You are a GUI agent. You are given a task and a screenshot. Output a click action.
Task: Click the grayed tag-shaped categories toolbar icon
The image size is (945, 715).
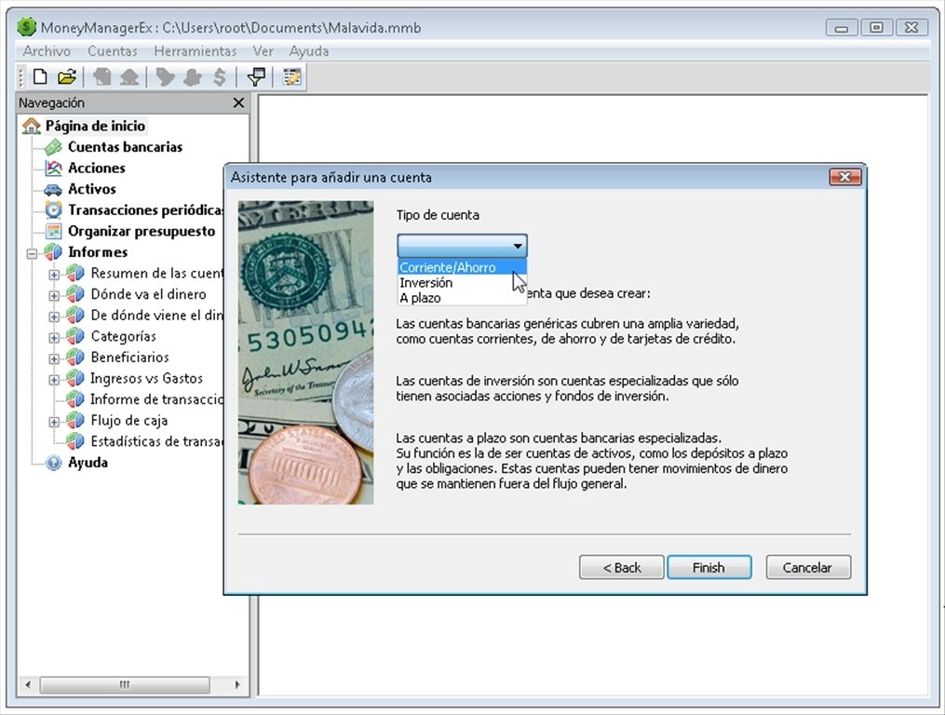165,76
